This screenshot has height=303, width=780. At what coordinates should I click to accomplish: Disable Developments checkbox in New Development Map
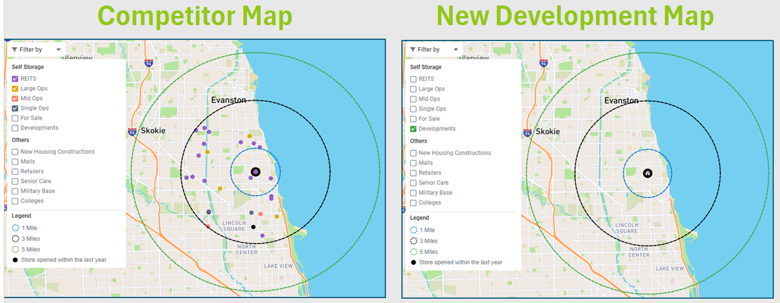414,129
